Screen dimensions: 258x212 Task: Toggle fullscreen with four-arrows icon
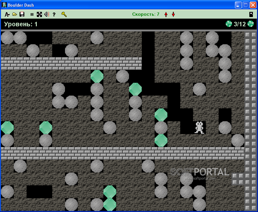[39, 14]
